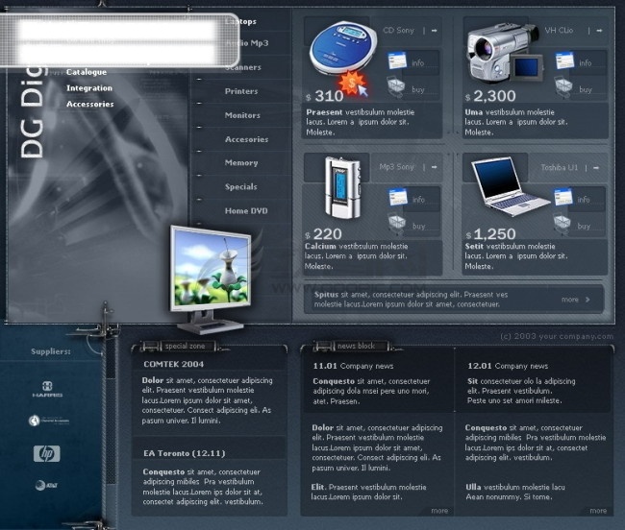Image resolution: width=625 pixels, height=530 pixels.
Task: Click the supplier logo below Harris
Action: (49, 421)
